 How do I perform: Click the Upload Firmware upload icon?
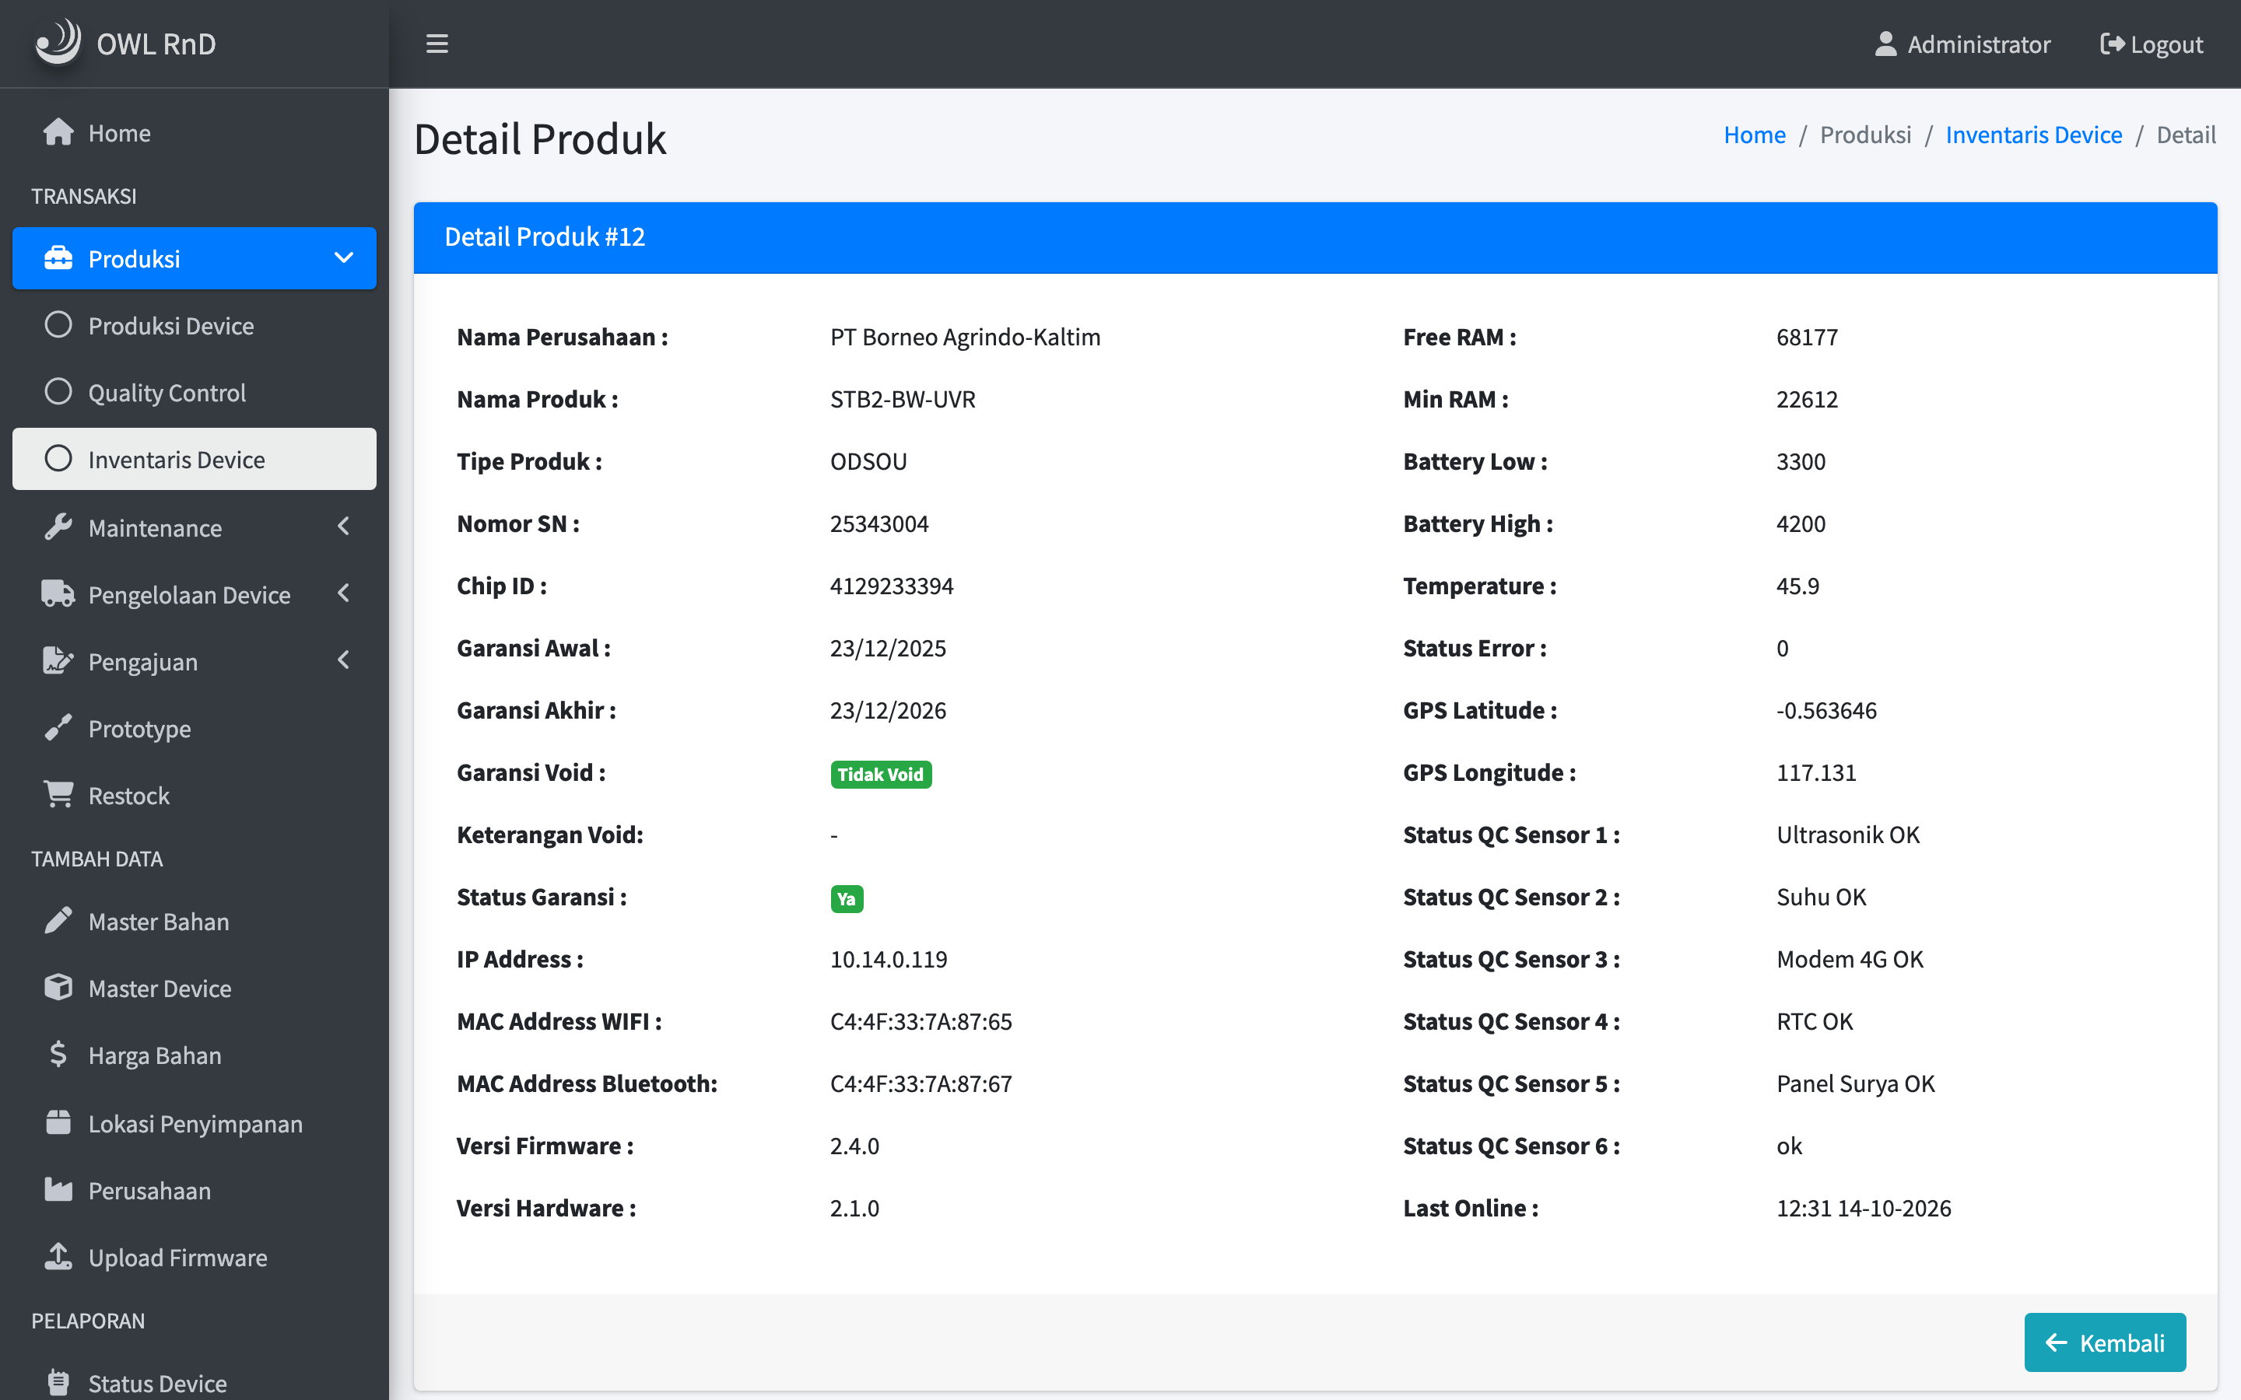pyautogui.click(x=58, y=1256)
